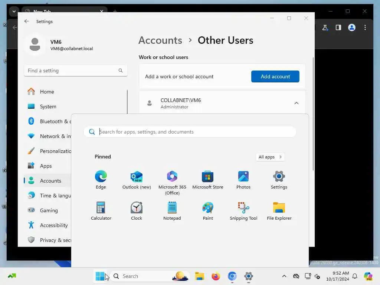Launch the Calculator app
Image resolution: width=380 pixels, height=285 pixels.
(x=101, y=211)
